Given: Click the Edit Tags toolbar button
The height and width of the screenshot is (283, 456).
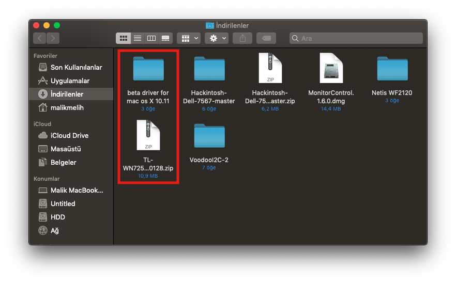Looking at the screenshot, I should pyautogui.click(x=266, y=38).
